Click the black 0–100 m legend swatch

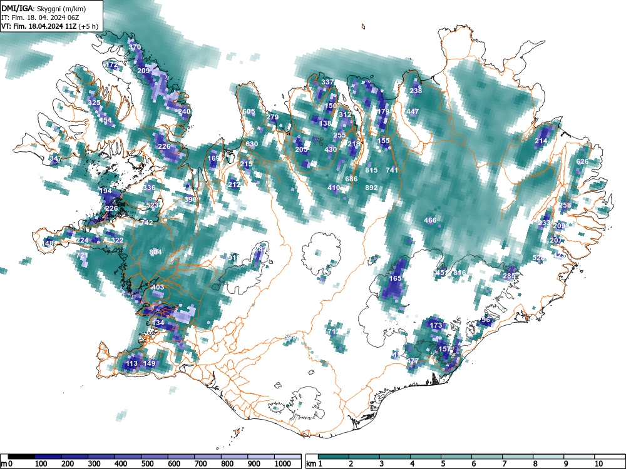click(x=21, y=456)
